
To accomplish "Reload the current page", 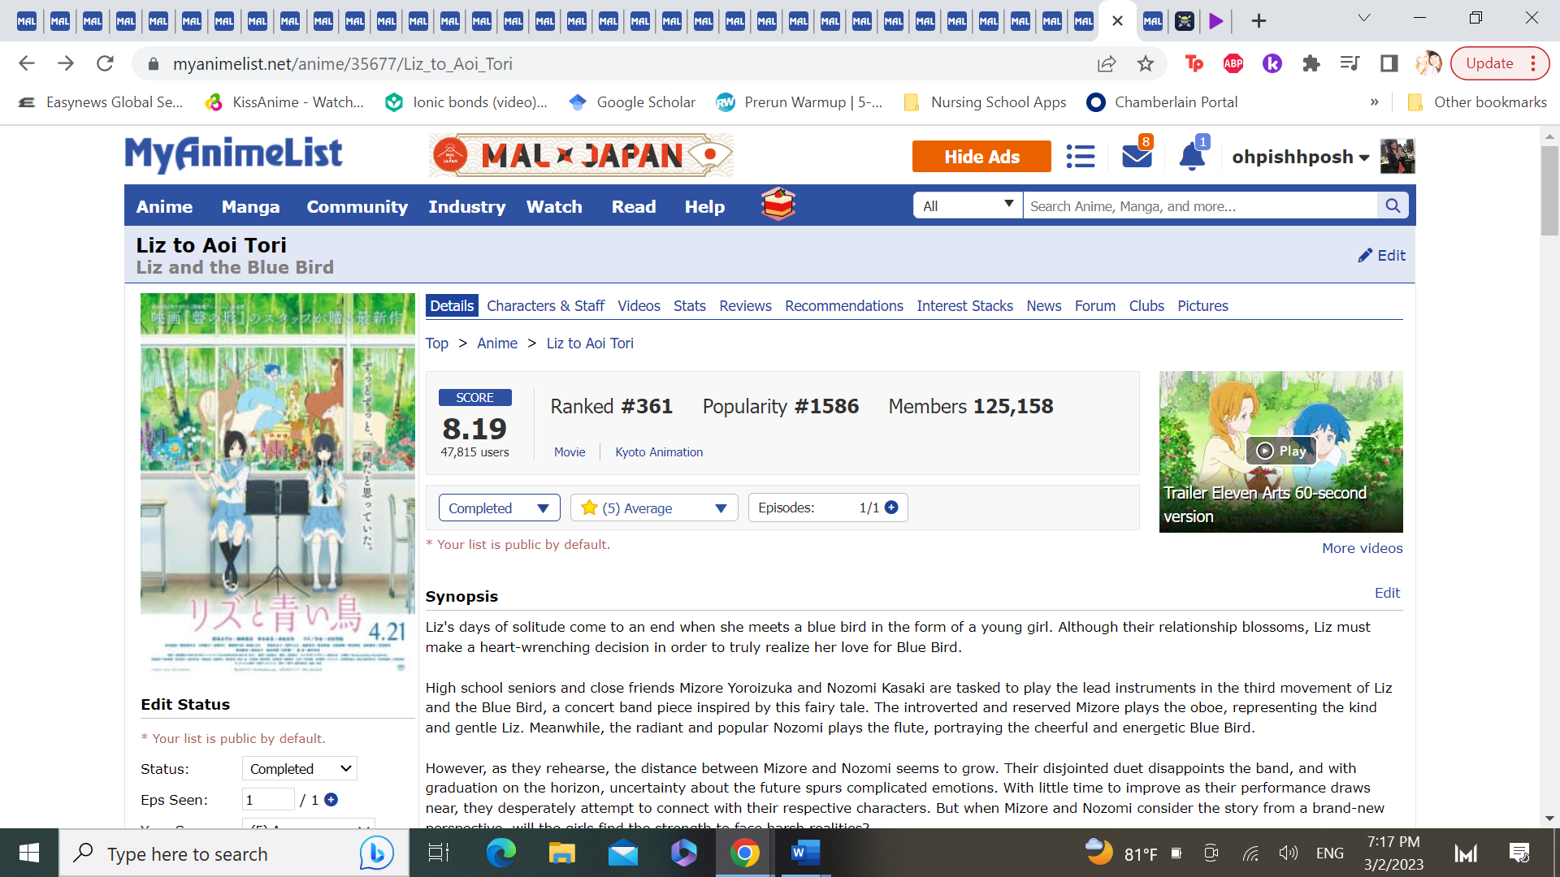I will point(105,63).
